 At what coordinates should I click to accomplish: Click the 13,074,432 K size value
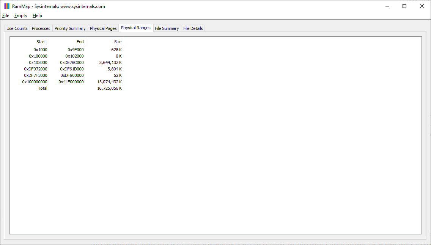tap(109, 82)
